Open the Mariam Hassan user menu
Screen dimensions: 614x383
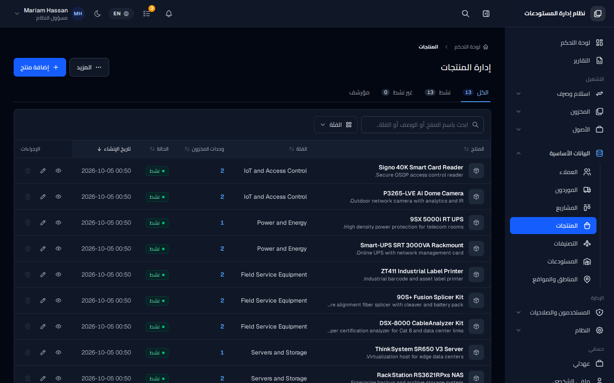click(x=49, y=14)
